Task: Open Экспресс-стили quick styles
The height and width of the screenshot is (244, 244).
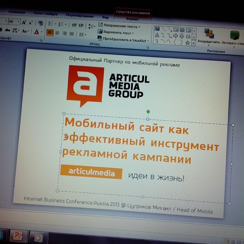Action: 233,39
